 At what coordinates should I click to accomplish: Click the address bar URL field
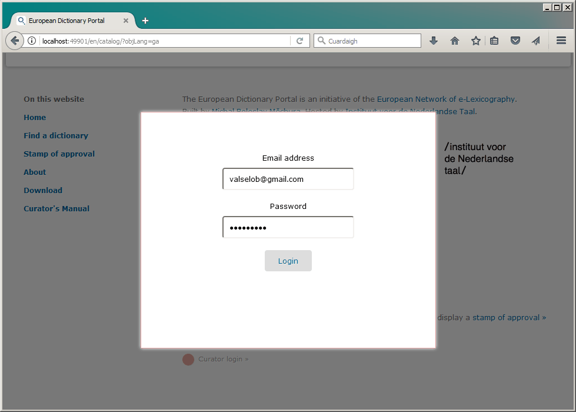click(165, 41)
